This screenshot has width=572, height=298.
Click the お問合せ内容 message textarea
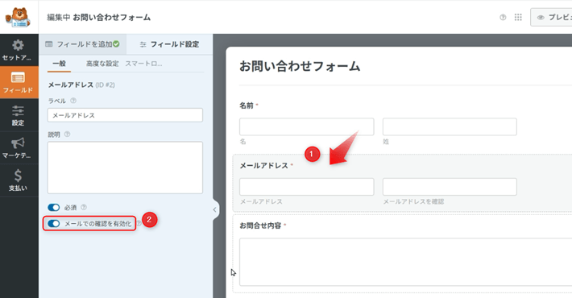point(406,262)
